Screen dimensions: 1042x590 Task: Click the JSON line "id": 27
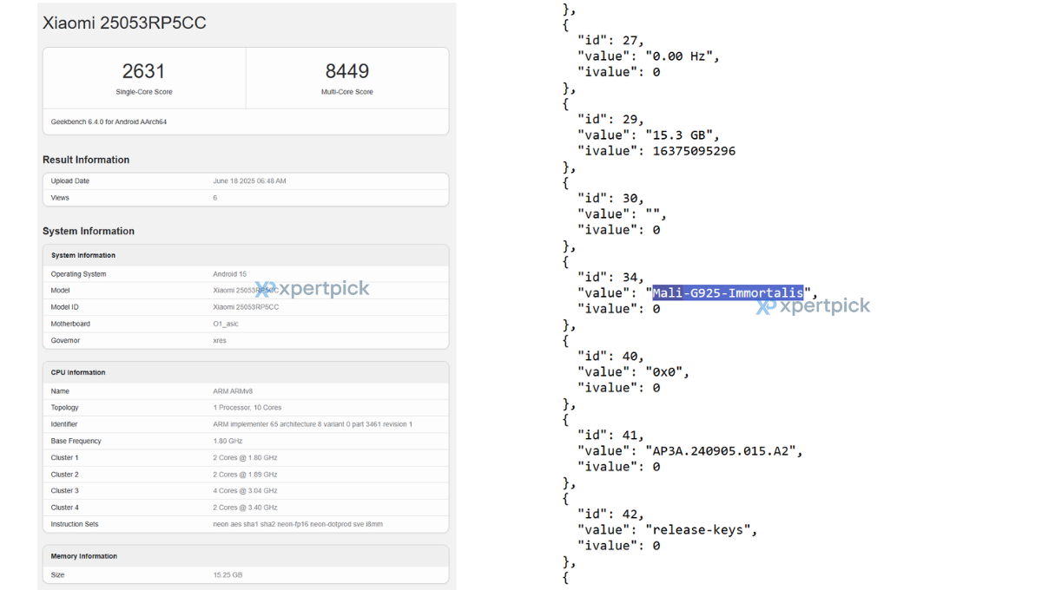click(x=610, y=41)
